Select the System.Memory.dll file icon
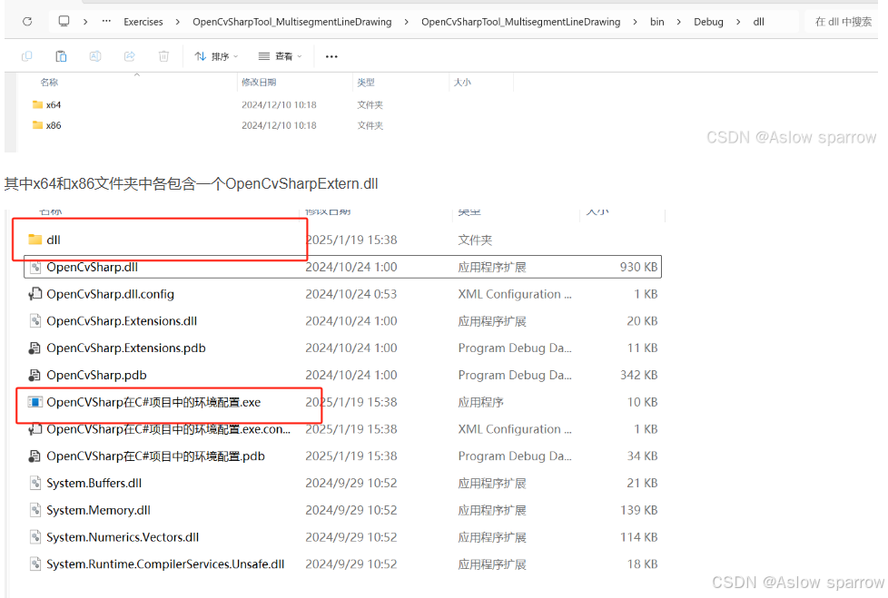888x598 pixels. [x=35, y=510]
